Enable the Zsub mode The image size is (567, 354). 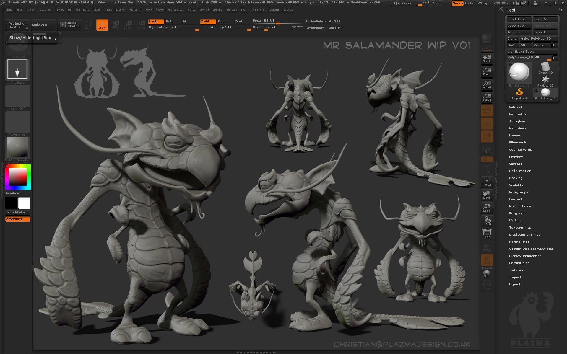click(225, 21)
